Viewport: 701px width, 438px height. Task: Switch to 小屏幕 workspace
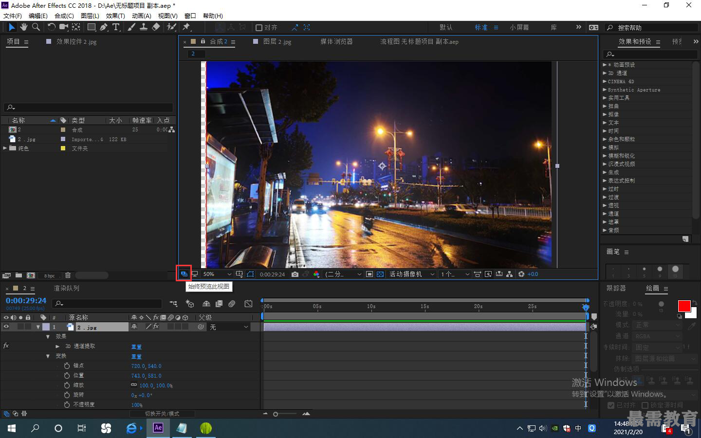pos(519,27)
